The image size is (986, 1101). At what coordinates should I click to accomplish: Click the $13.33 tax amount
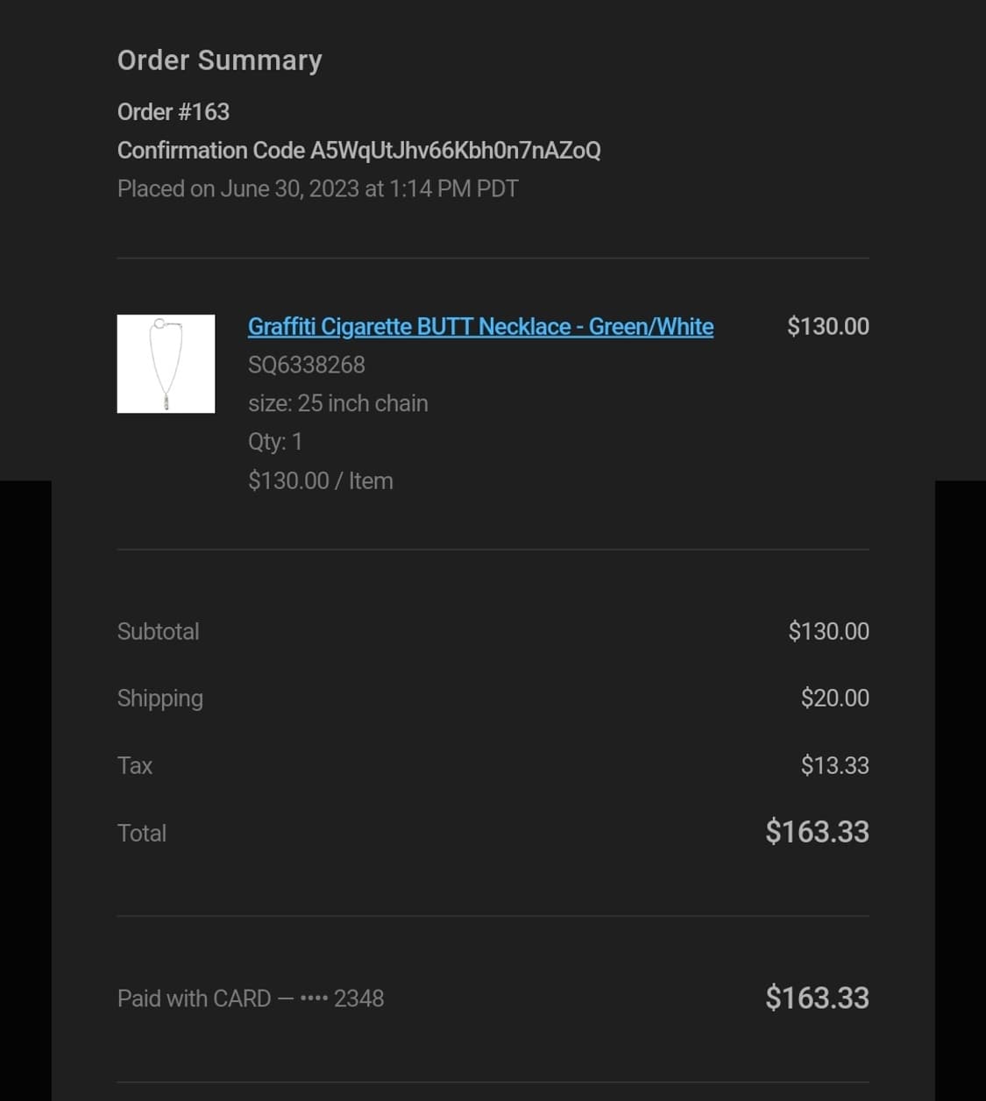point(834,766)
